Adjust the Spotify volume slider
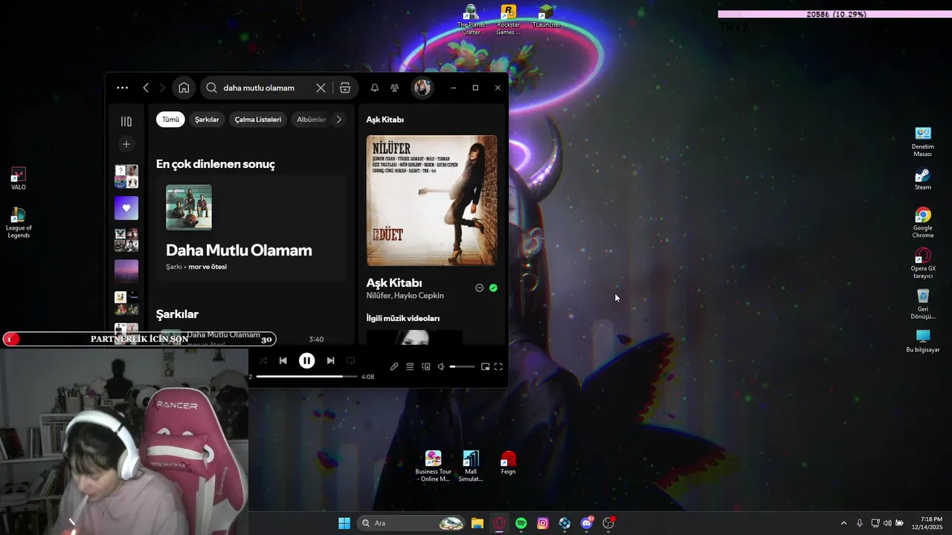The image size is (952, 535). 462,366
